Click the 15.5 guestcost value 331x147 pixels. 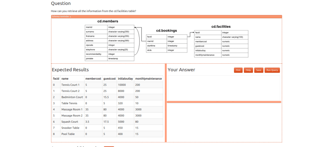(109, 97)
